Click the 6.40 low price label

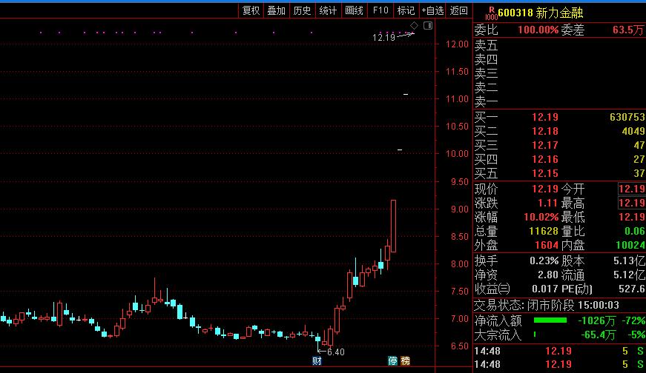click(x=335, y=352)
